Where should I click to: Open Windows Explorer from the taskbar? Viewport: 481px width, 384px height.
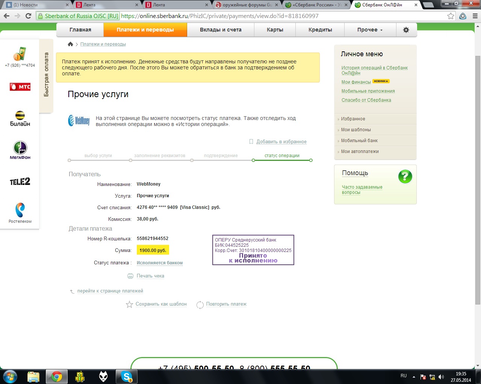33,376
